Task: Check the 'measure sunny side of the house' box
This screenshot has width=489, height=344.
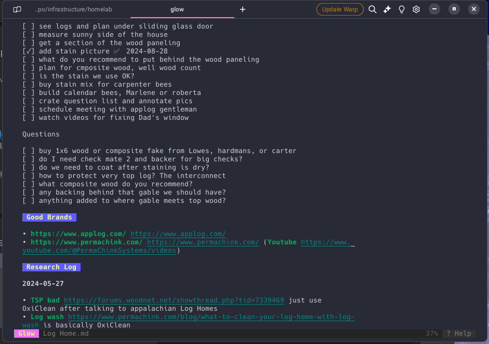Action: [29, 35]
